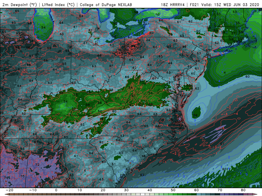Screen dimensions: 262x196
Task: Click the '18Z HRRRV4' model run label
Action: (173, 5)
